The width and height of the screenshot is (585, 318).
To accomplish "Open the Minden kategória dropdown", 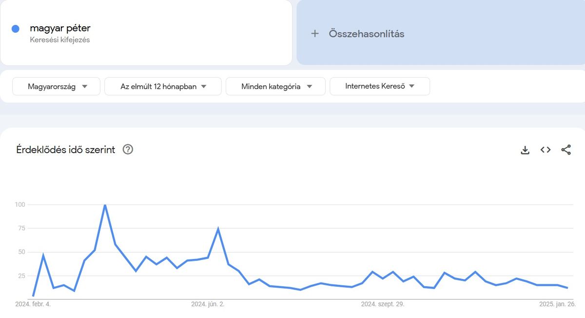I will tap(275, 86).
